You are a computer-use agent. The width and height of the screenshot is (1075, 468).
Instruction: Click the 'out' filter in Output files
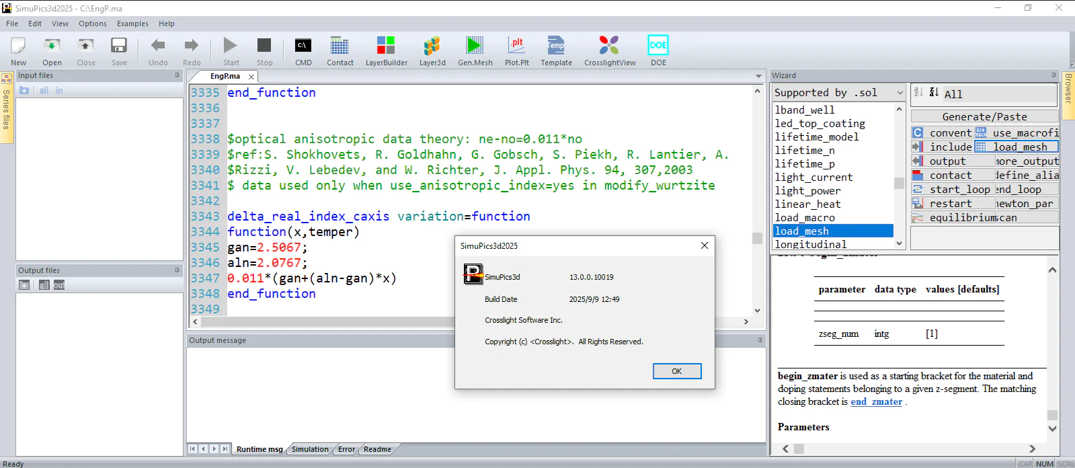pyautogui.click(x=59, y=285)
